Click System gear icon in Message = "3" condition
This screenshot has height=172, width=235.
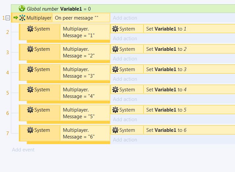pyautogui.click(x=30, y=69)
